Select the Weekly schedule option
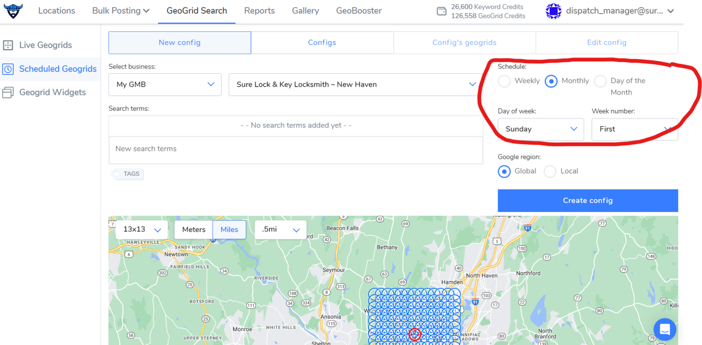Image resolution: width=702 pixels, height=345 pixels. point(504,81)
